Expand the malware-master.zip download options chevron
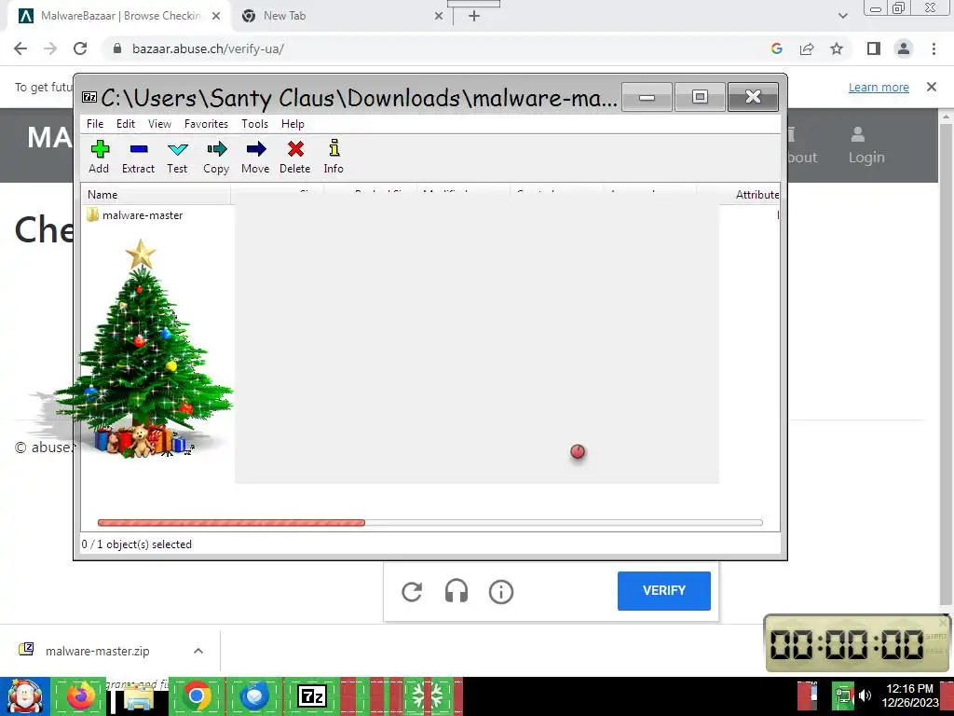The width and height of the screenshot is (954, 716). click(198, 651)
